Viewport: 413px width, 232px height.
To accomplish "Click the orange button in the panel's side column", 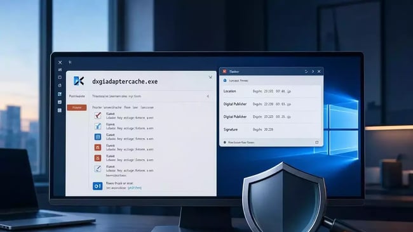I will pos(77,108).
